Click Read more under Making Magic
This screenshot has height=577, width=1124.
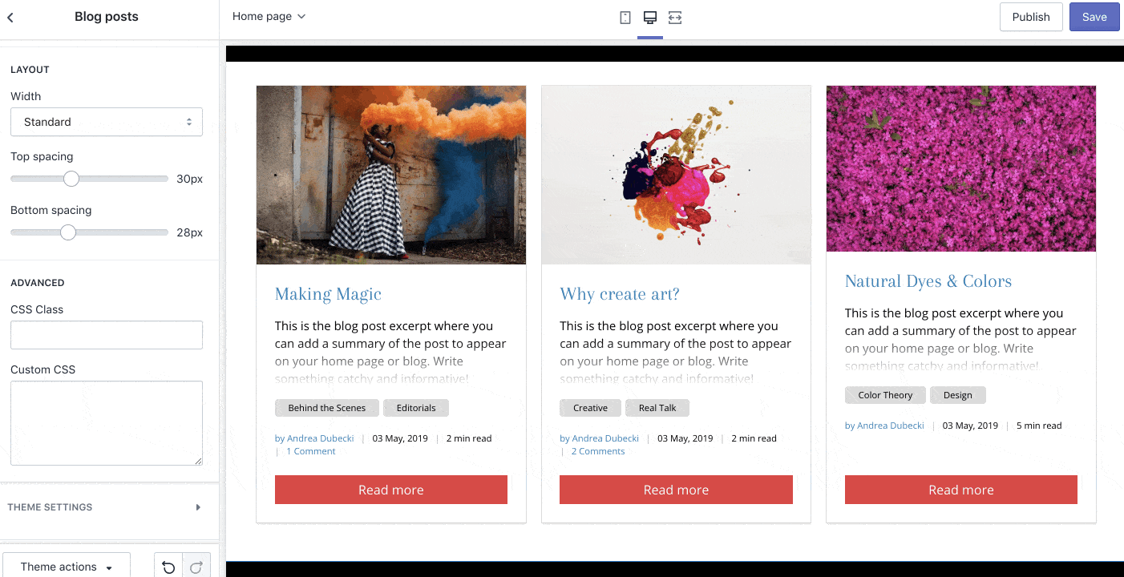coord(391,490)
